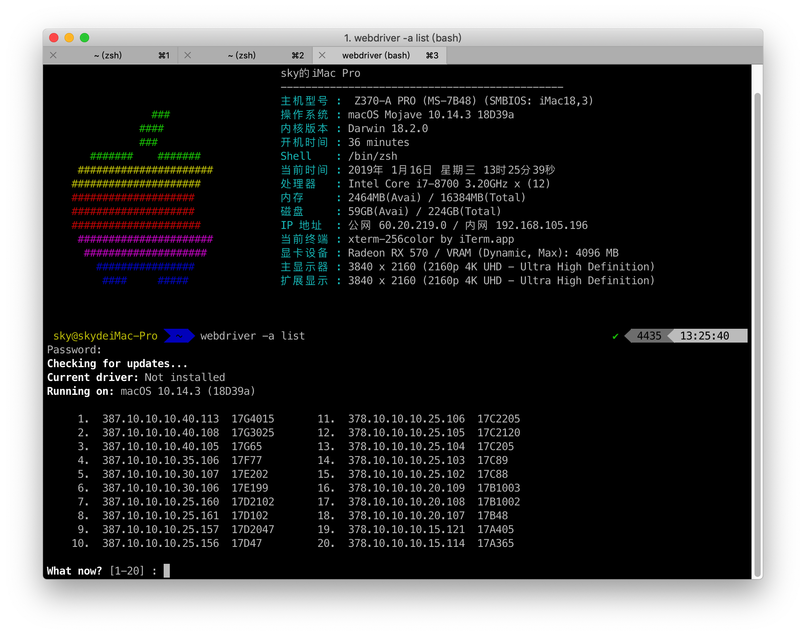Viewport: 806px width, 636px height.
Task: Switch to the first ~ (zsh) tab ⌘1
Action: [x=111, y=55]
